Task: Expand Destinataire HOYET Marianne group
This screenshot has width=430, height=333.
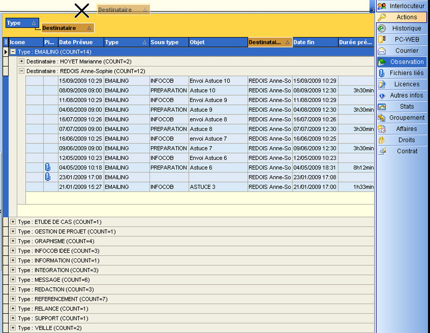Action: click(x=21, y=62)
